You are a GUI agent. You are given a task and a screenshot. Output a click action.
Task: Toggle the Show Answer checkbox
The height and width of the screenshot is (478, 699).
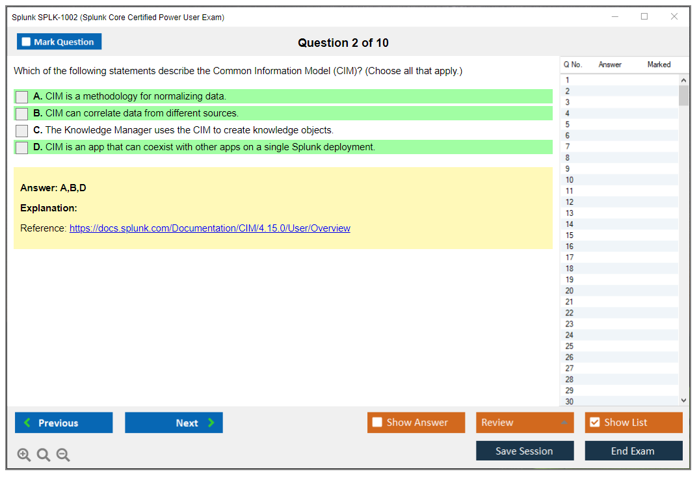click(x=377, y=423)
